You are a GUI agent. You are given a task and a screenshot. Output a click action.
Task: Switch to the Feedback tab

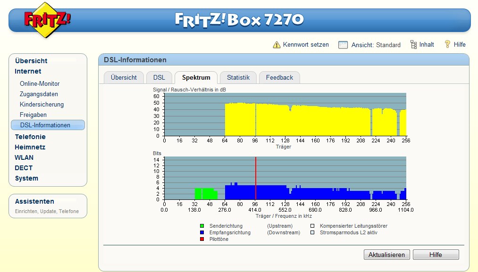click(x=279, y=77)
